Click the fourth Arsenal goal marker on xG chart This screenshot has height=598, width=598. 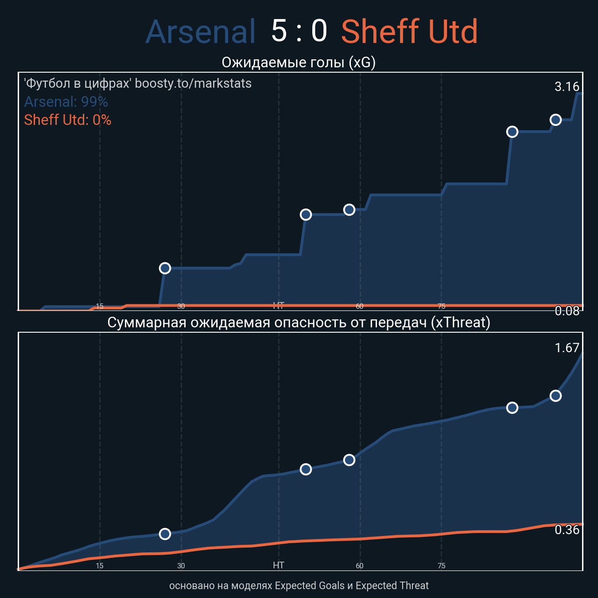[x=512, y=132]
